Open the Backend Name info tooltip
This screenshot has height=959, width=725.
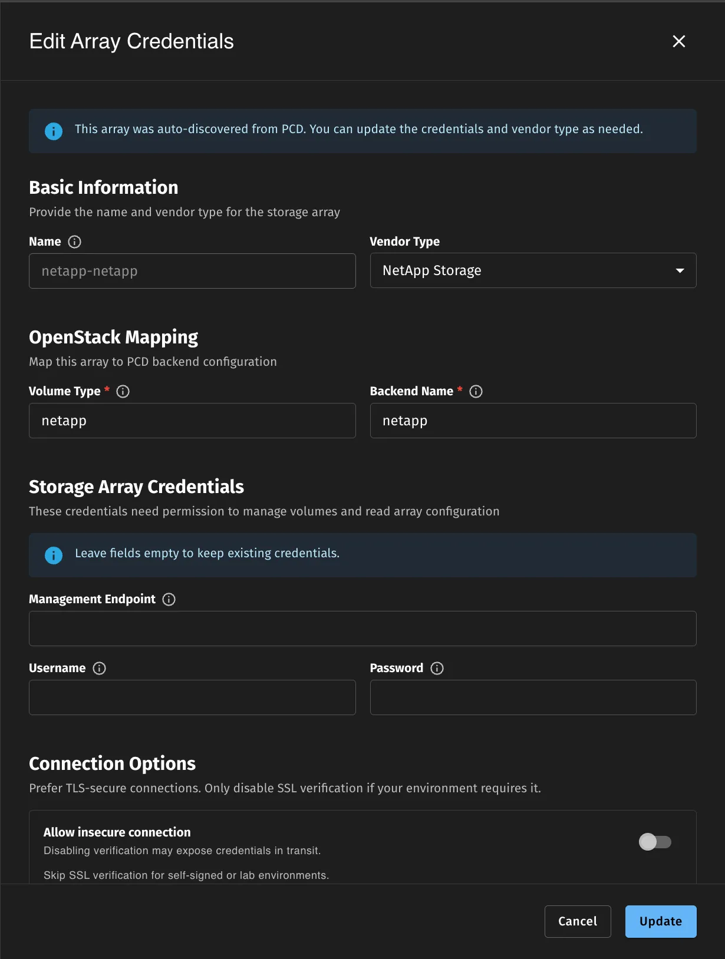click(x=476, y=391)
